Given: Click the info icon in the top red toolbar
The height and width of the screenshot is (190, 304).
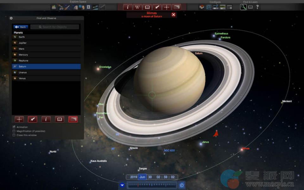Looking at the screenshot, I should click(x=128, y=7).
